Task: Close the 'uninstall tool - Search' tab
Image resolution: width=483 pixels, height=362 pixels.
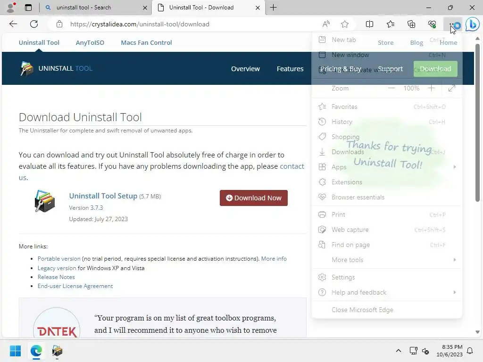Action: tap(145, 8)
